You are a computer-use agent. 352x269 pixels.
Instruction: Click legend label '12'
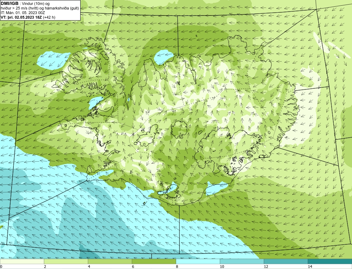[x=266, y=267]
